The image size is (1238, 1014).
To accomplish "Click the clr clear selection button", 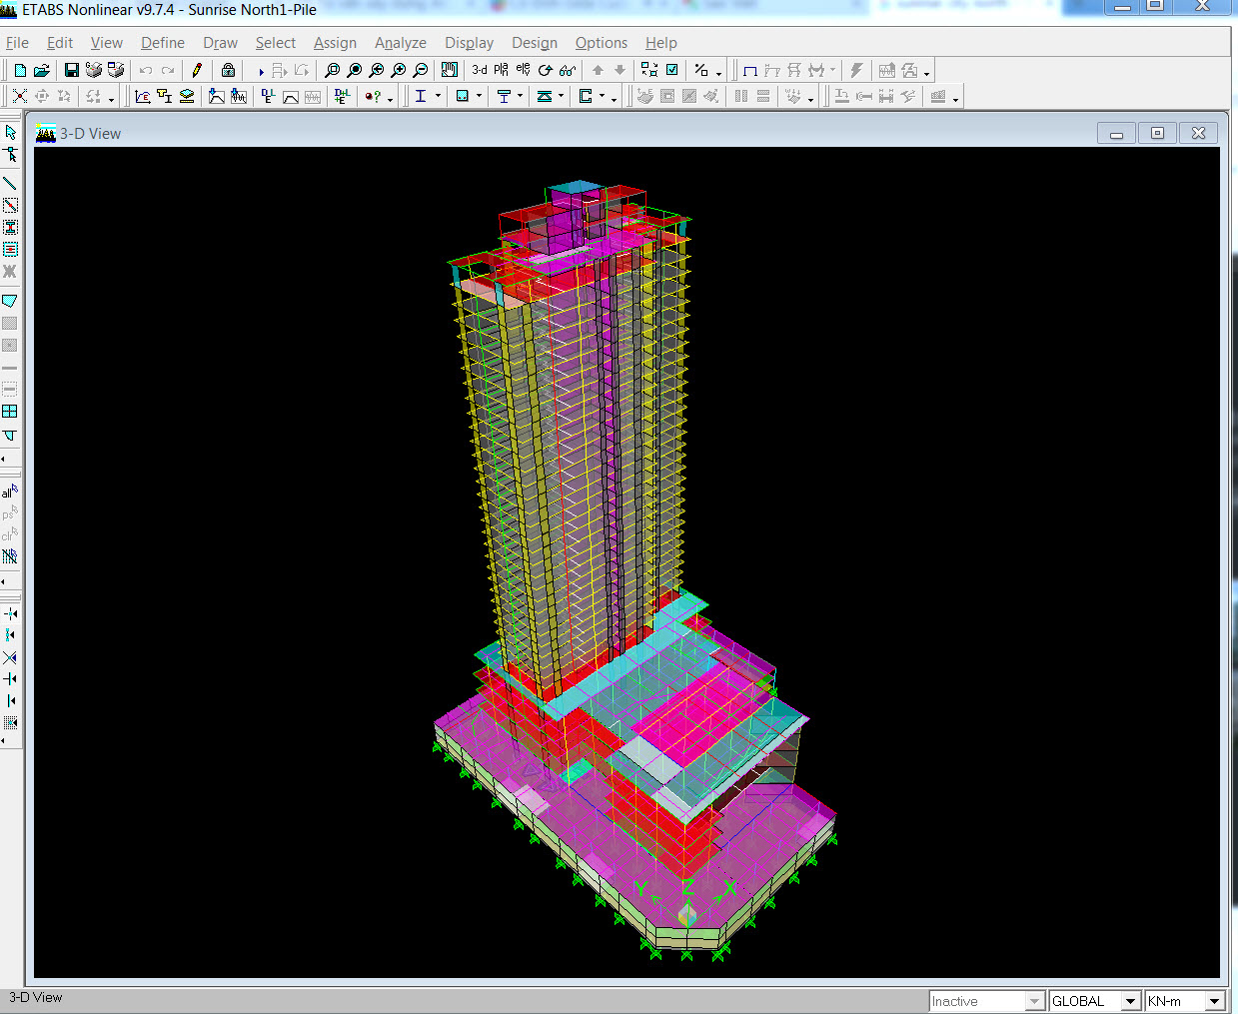I will coord(10,534).
